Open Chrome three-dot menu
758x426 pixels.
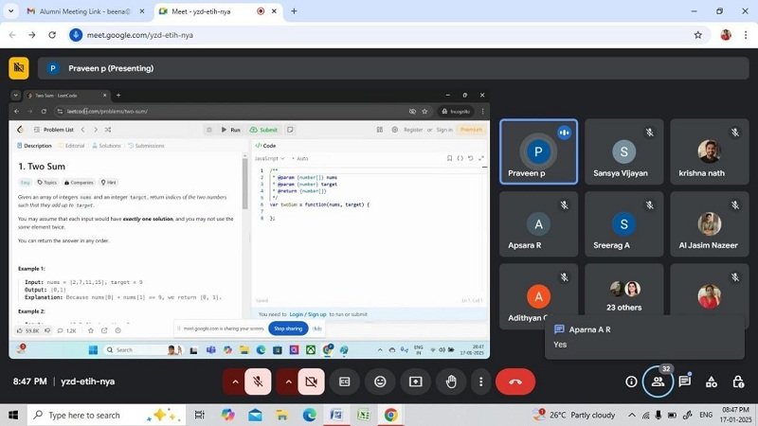coord(746,35)
